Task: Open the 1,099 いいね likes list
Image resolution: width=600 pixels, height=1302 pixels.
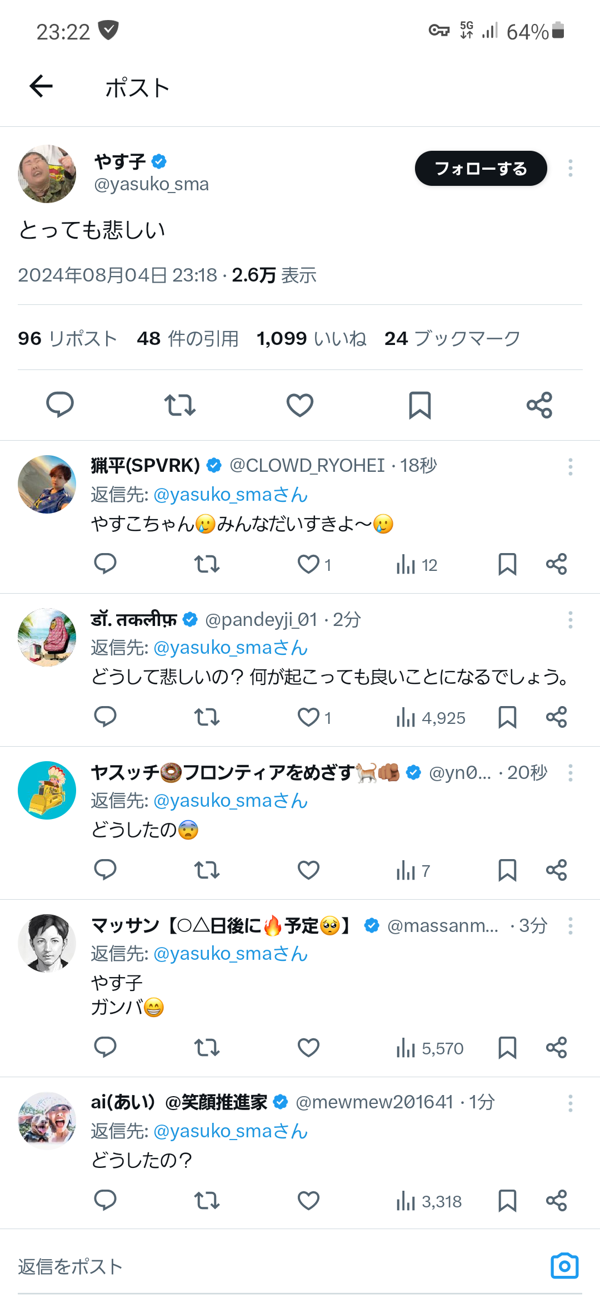Action: click(311, 338)
